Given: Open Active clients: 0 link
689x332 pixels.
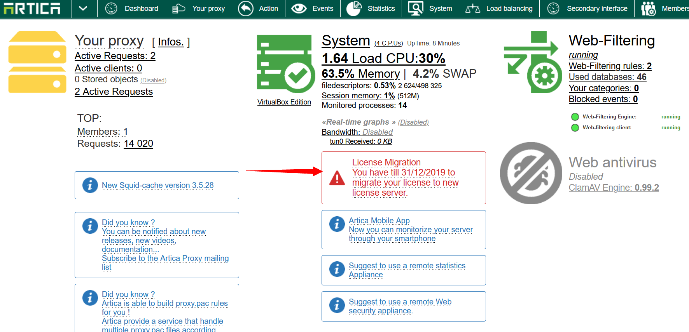Looking at the screenshot, I should [108, 68].
